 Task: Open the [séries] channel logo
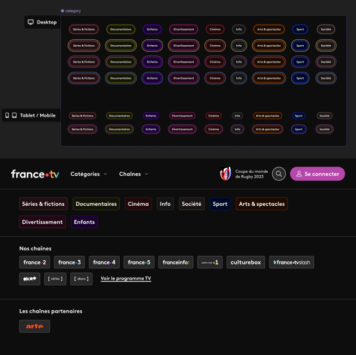click(x=55, y=279)
